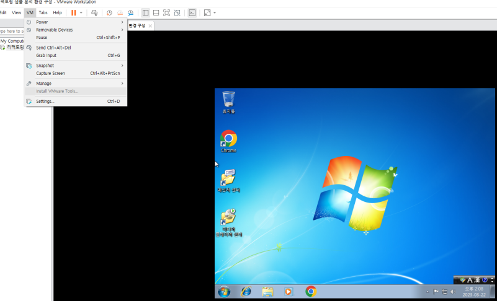The image size is (497, 301).
Task: Open the View menu
Action: tap(17, 12)
